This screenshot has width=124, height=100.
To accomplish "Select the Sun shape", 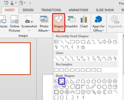I will pos(99,92).
